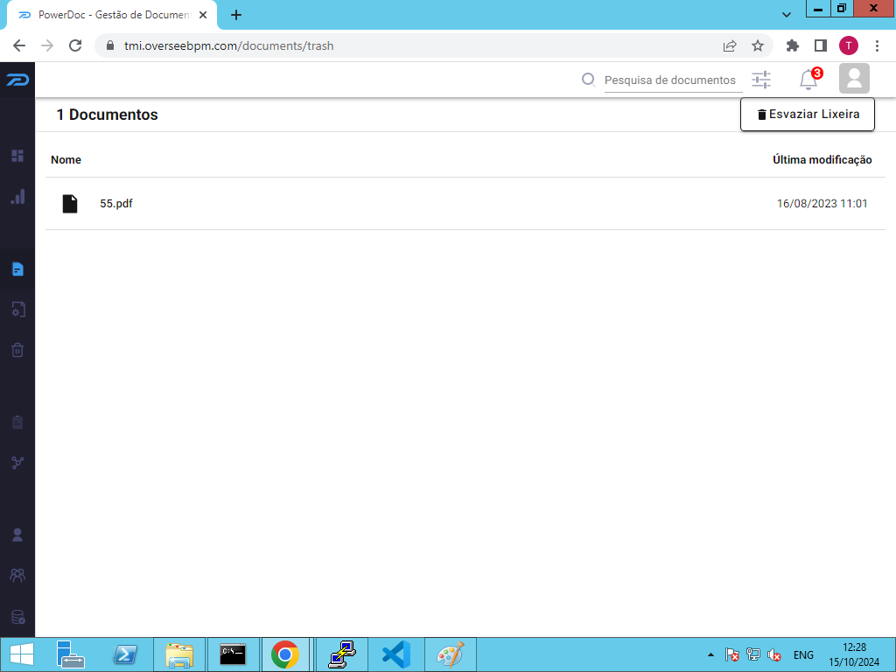Viewport: 896px width, 672px height.
Task: Close the PowerDoc browser tab
Action: coord(203,15)
